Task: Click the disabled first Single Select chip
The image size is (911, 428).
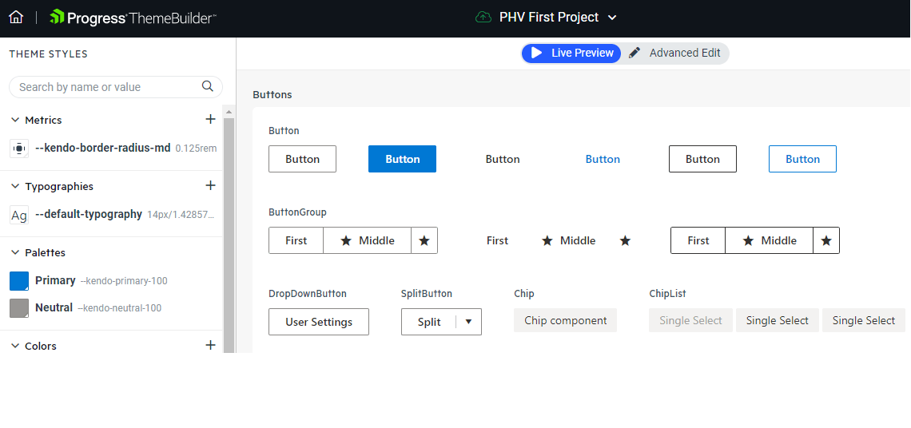Action: (690, 320)
